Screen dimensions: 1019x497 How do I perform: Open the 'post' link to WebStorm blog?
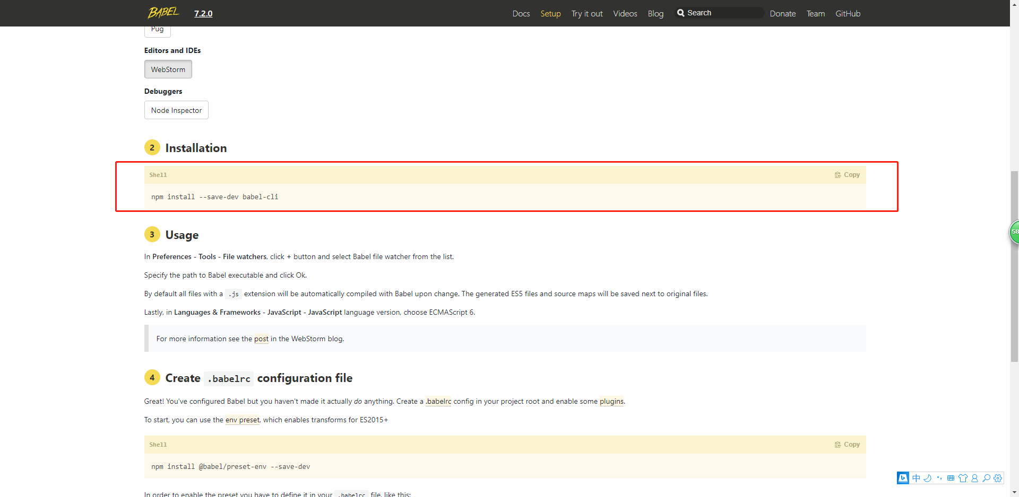[261, 339]
